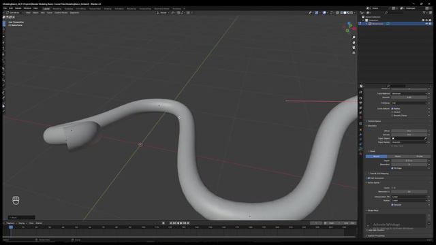Open the Physics properties tab

click(361, 140)
